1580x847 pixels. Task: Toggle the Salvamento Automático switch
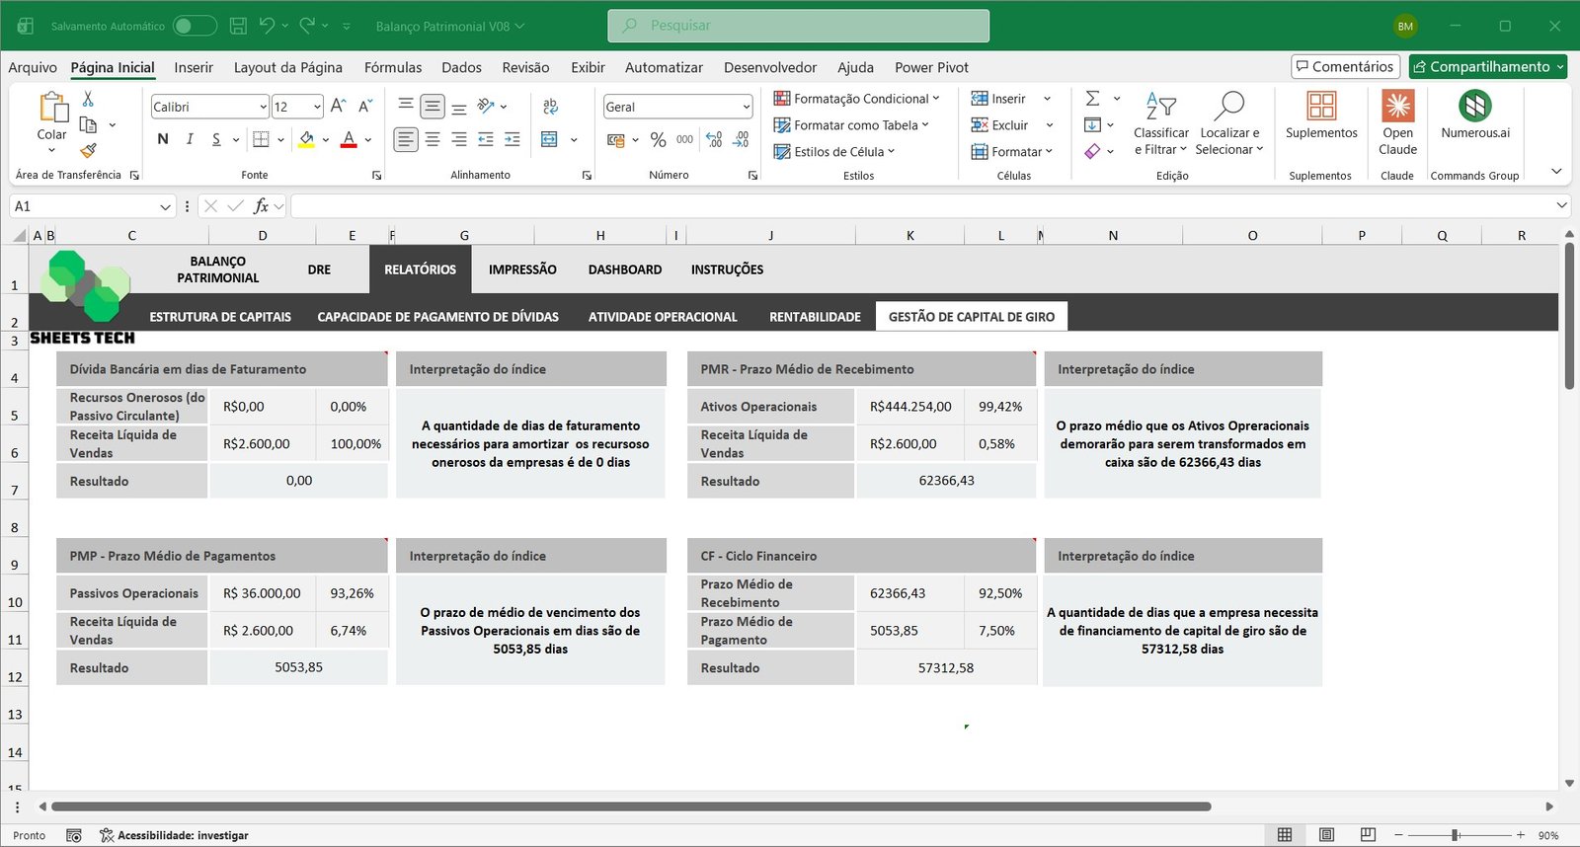(195, 27)
